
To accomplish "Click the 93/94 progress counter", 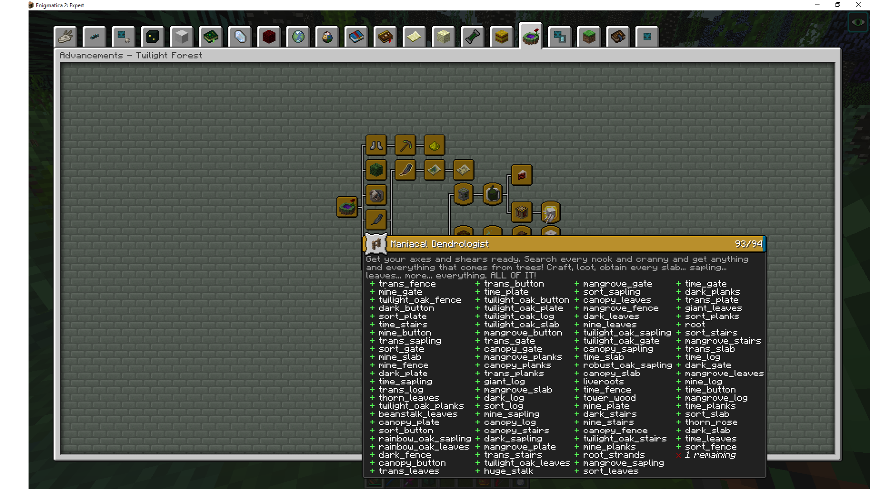I will [749, 244].
